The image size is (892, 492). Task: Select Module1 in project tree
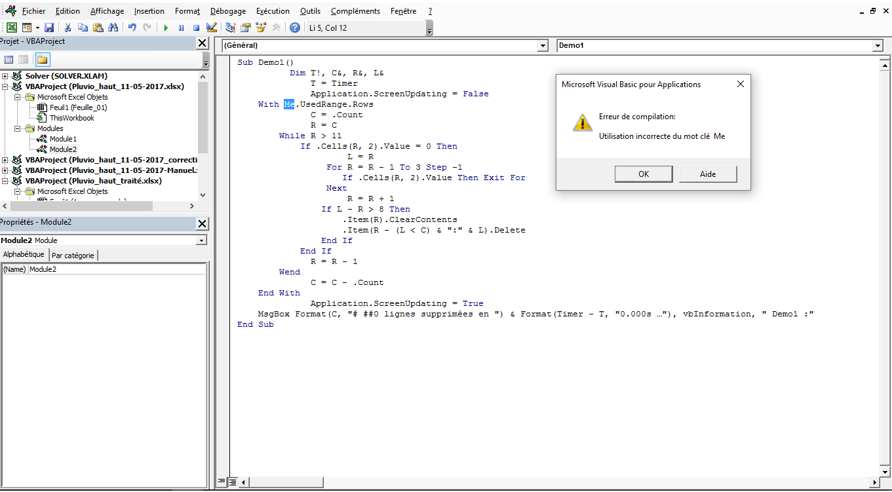pyautogui.click(x=63, y=139)
